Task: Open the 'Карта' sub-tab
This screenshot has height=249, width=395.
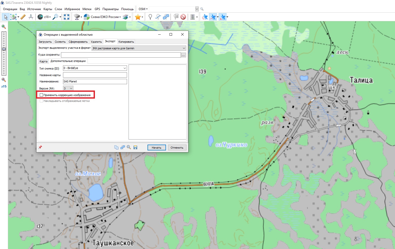Action: (x=43, y=61)
